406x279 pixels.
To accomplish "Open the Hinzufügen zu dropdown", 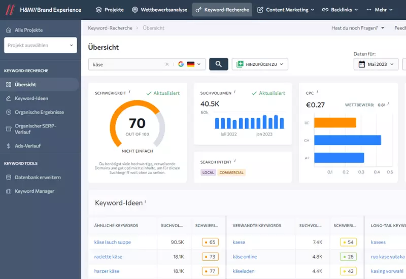I will (x=260, y=64).
